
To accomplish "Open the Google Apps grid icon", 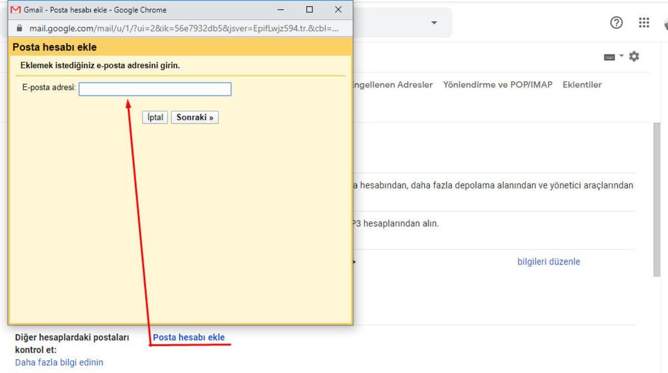I will pos(644,22).
